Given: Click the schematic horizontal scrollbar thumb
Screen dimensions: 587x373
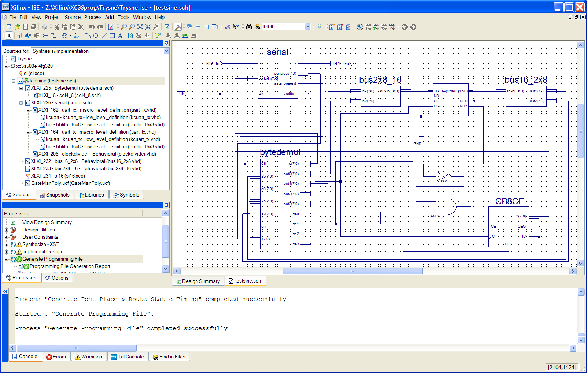Looking at the screenshot, I should [353, 271].
